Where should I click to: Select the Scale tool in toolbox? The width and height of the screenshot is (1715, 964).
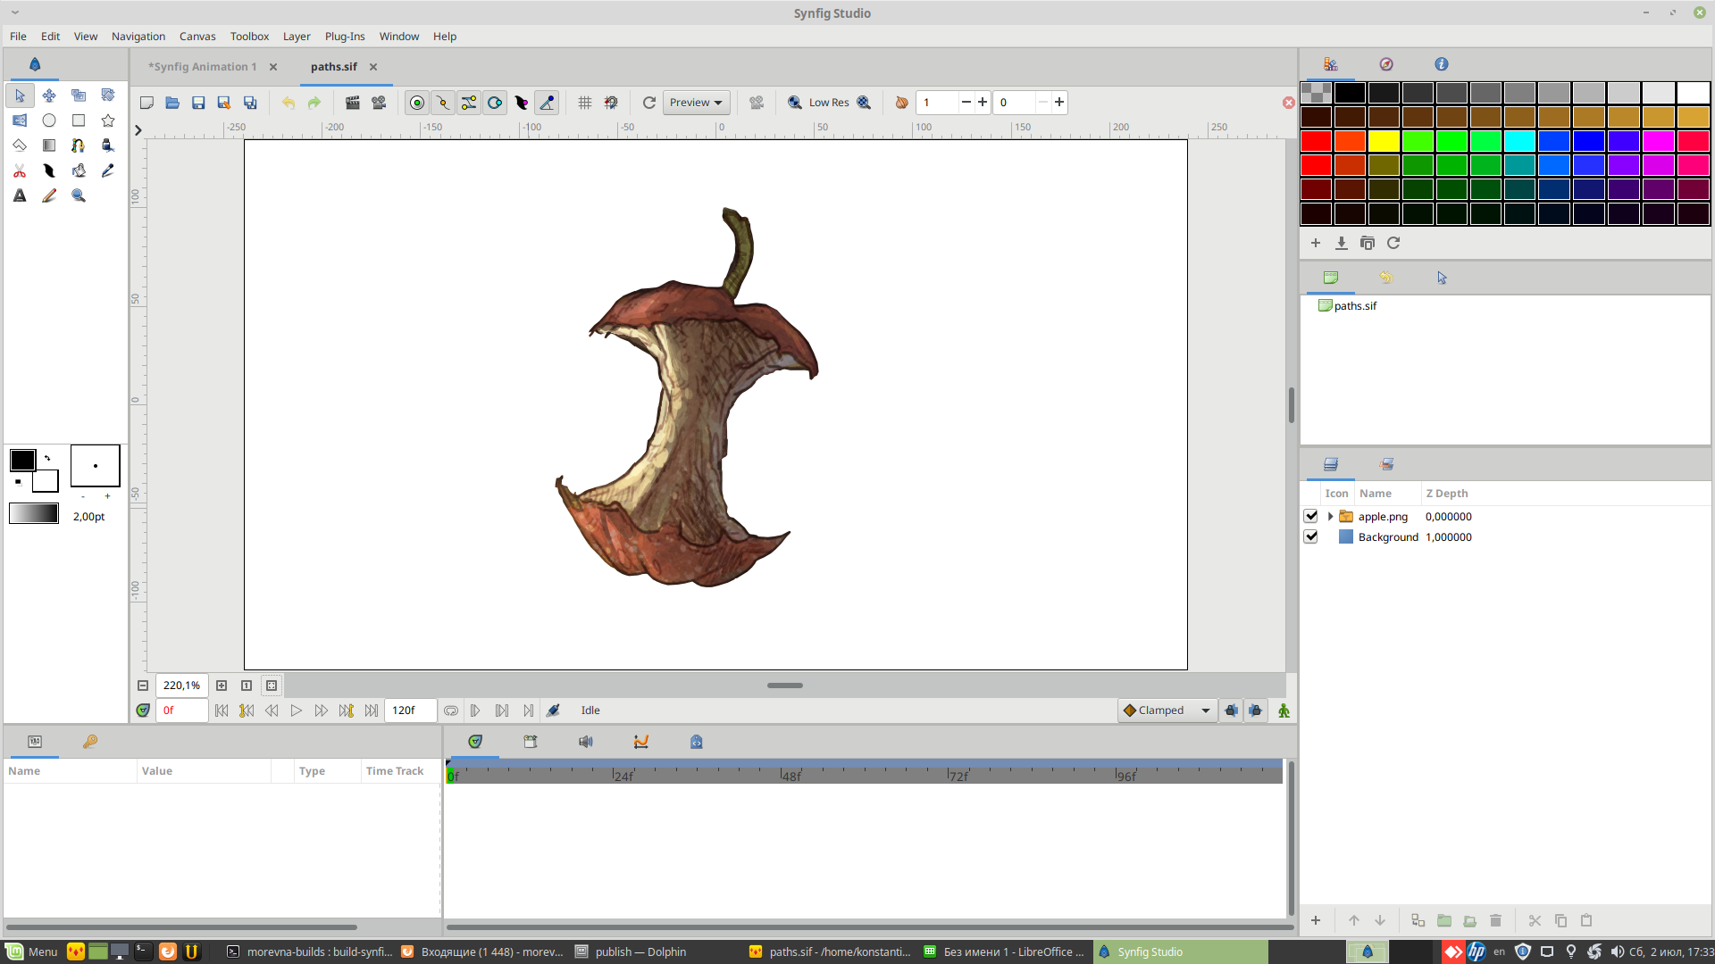pyautogui.click(x=79, y=96)
